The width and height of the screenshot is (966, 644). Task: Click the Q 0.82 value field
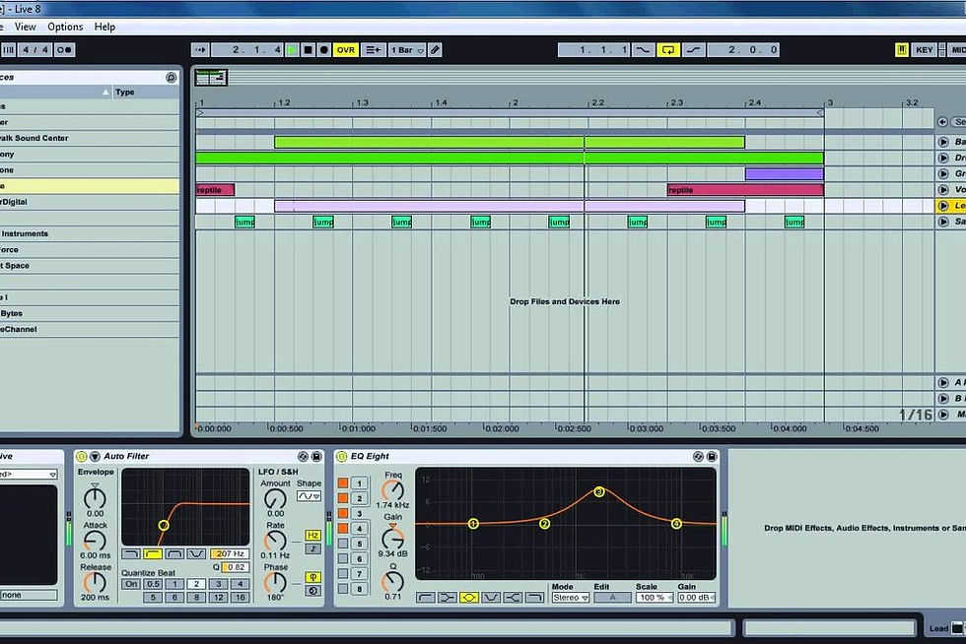click(236, 567)
